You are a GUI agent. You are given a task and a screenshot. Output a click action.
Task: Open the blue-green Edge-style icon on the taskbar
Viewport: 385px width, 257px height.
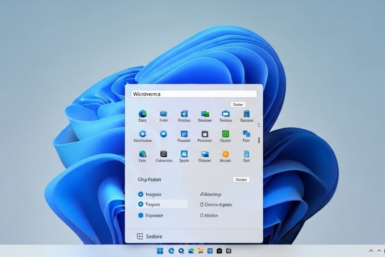pyautogui.click(x=191, y=251)
